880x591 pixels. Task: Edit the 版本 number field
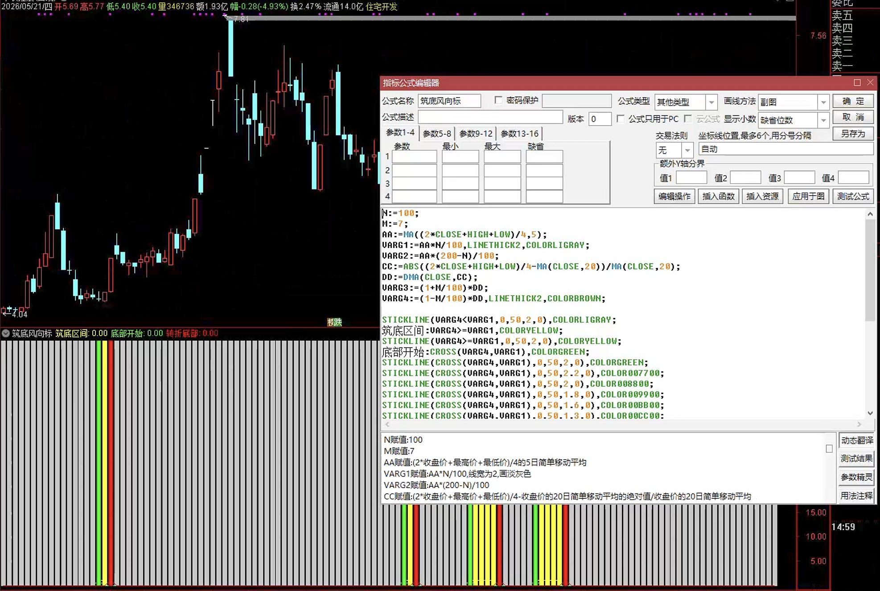600,119
